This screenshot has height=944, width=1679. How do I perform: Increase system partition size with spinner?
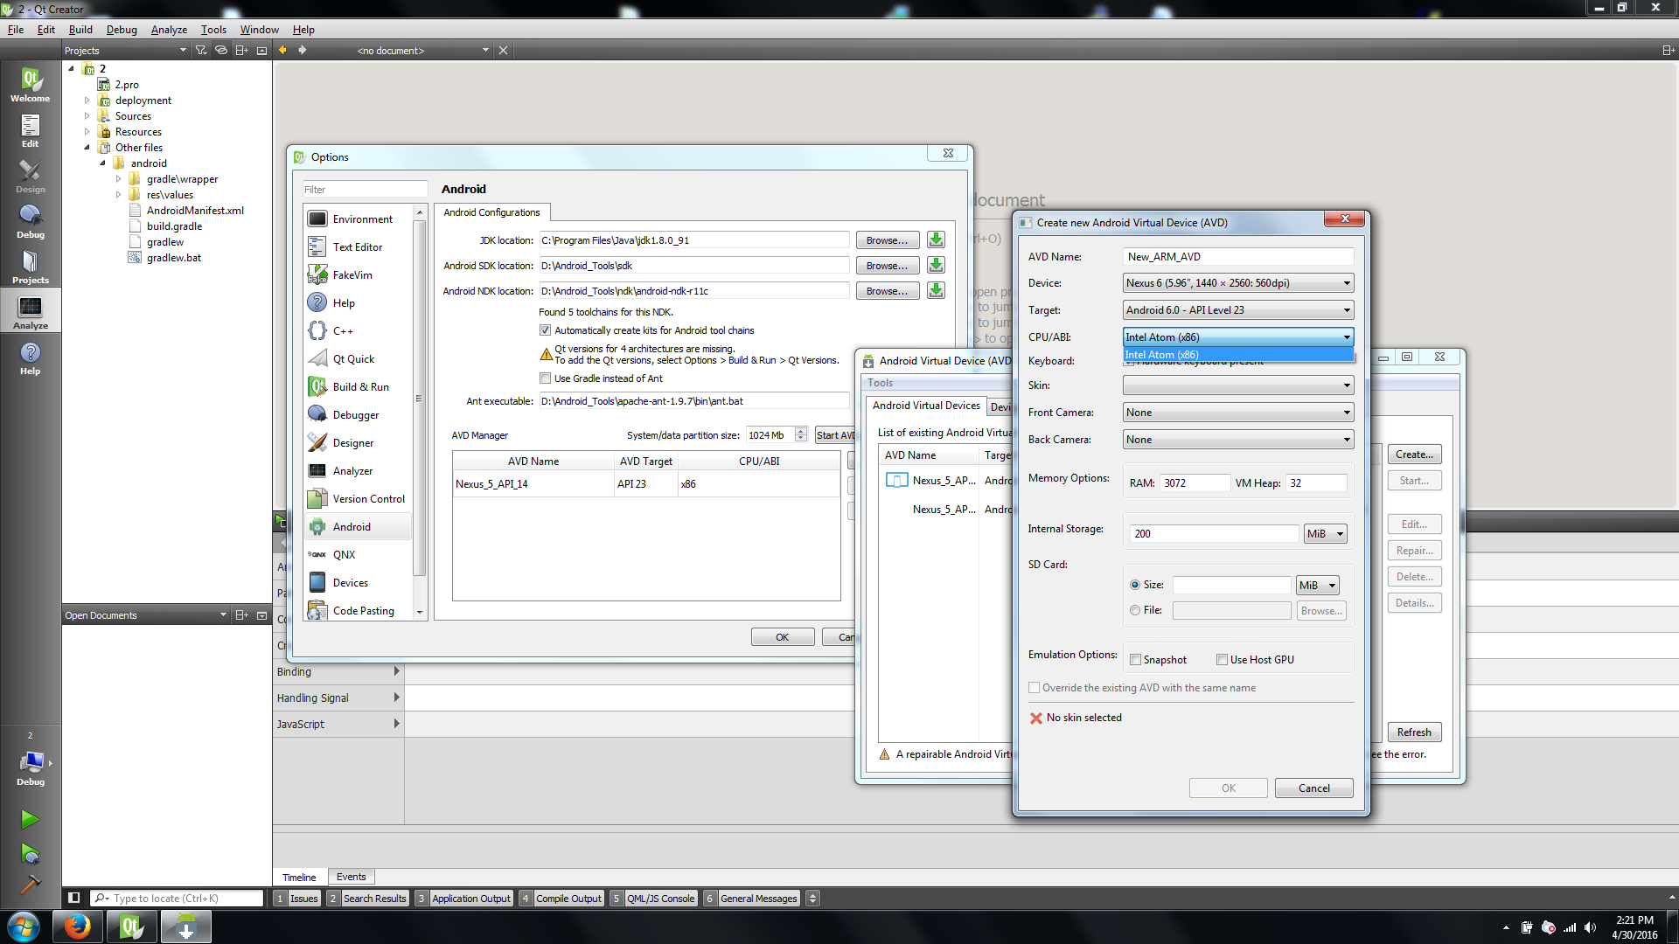pyautogui.click(x=801, y=431)
